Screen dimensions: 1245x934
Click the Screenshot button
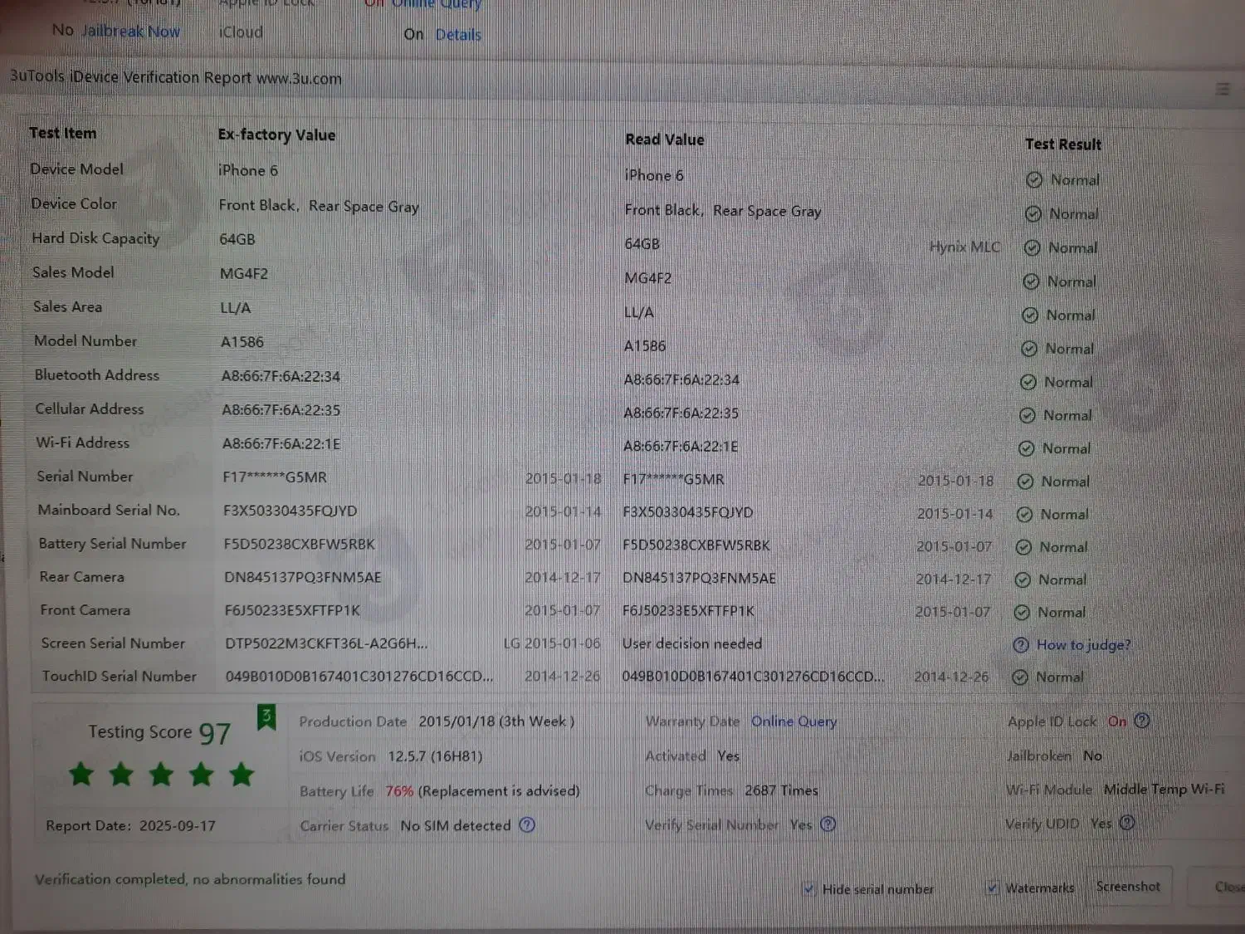pos(1129,887)
